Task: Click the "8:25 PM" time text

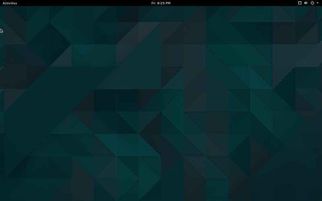Action: point(164,3)
